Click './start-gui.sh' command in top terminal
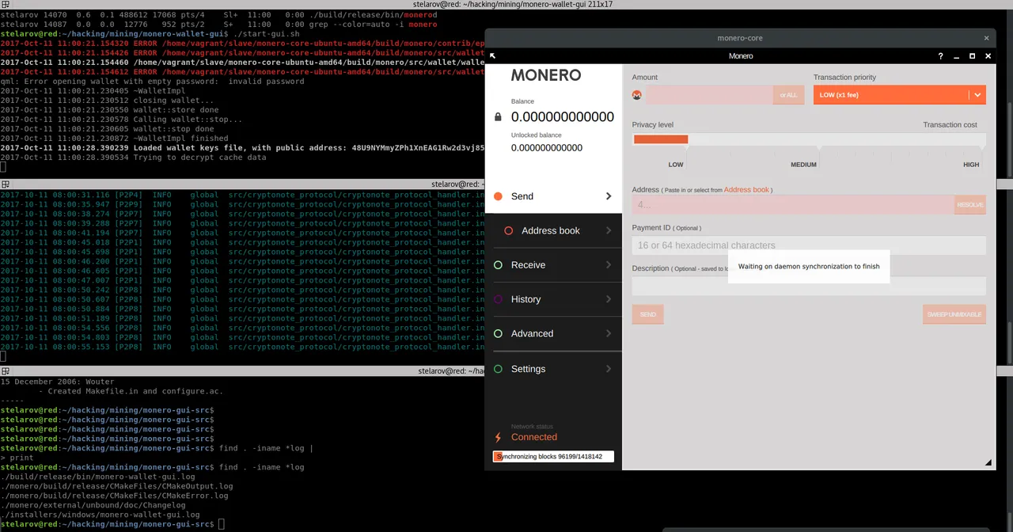The image size is (1013, 532). pyautogui.click(x=266, y=34)
